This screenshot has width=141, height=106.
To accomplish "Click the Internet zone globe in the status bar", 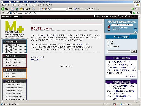I will click(121, 104).
